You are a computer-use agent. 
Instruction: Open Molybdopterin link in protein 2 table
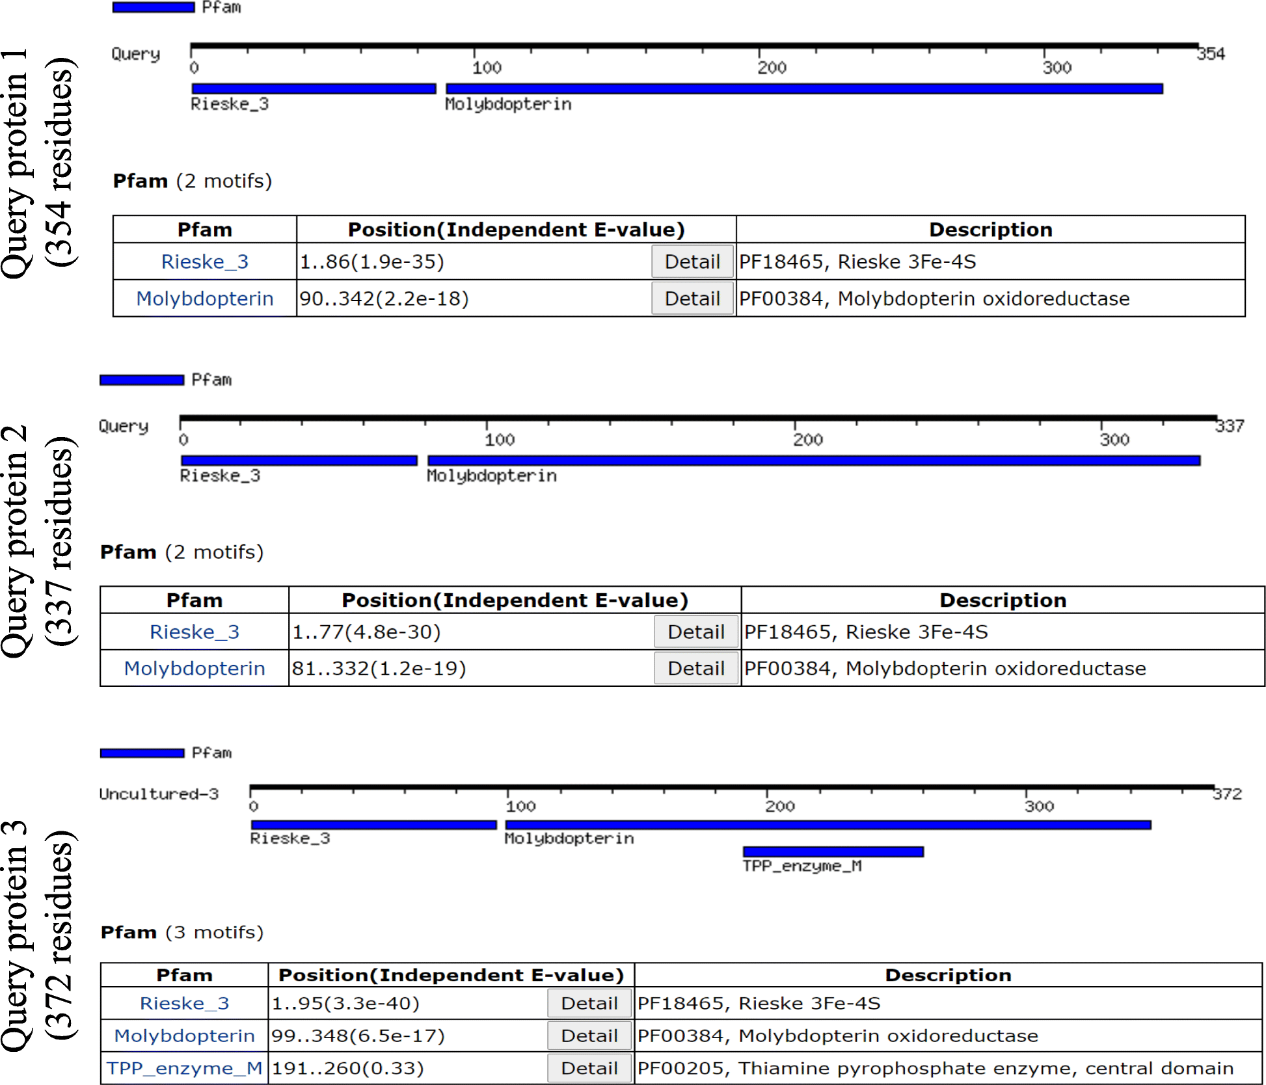(195, 668)
